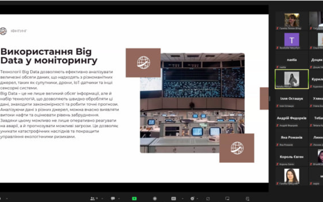Image resolution: width=323 pixels, height=202 pixels.
Task: Select the Ілля Осташук participant tile
Action: click(x=292, y=99)
